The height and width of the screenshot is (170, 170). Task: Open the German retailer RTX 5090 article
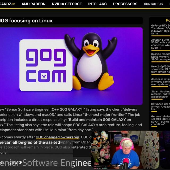pyautogui.click(x=160, y=120)
